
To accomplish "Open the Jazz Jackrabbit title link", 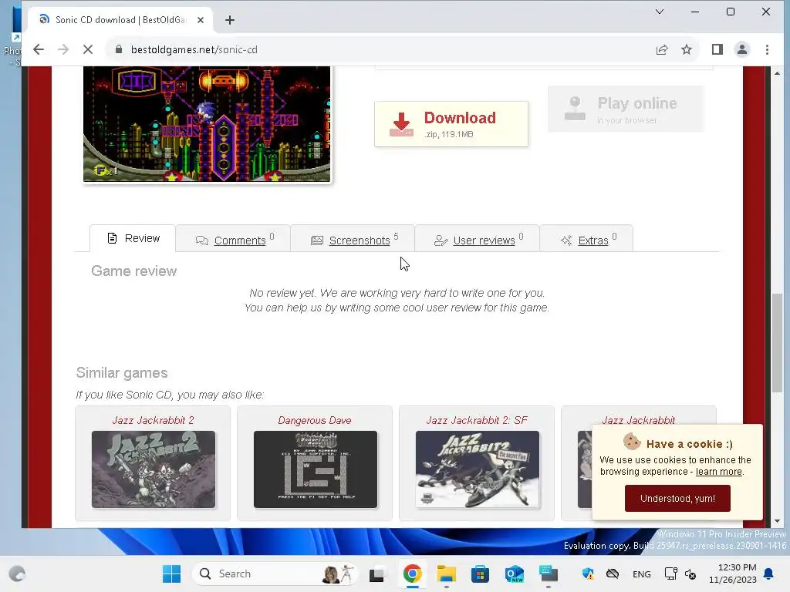I will (638, 420).
